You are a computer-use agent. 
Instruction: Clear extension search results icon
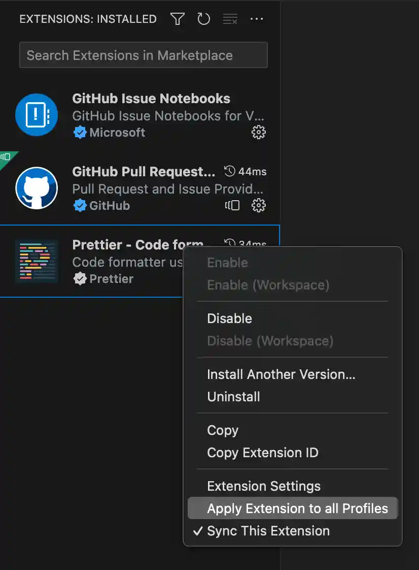coord(230,19)
